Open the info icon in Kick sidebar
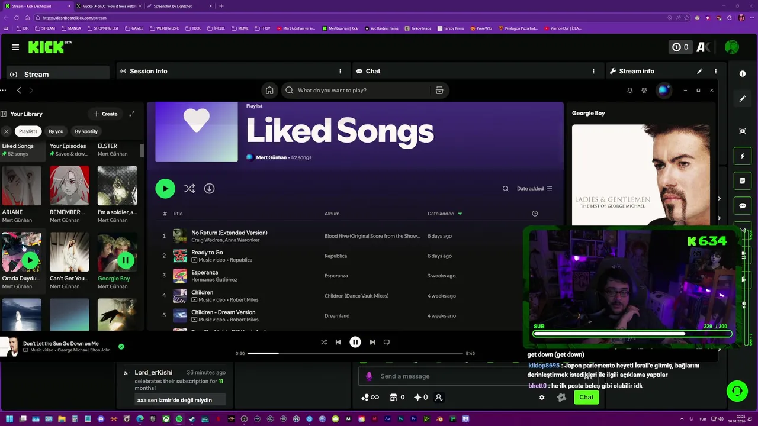Image resolution: width=758 pixels, height=426 pixels. coord(743,74)
